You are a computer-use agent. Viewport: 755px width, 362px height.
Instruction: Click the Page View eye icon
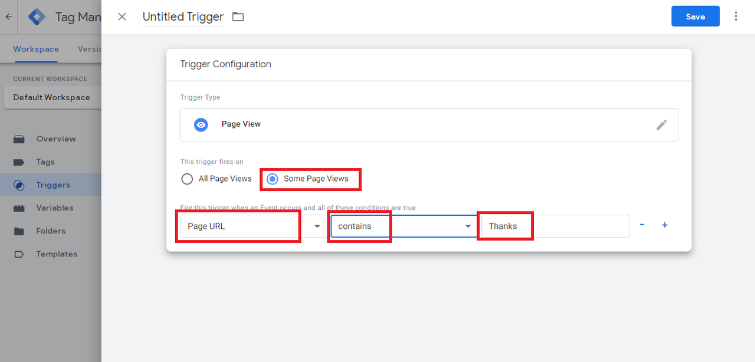click(201, 125)
